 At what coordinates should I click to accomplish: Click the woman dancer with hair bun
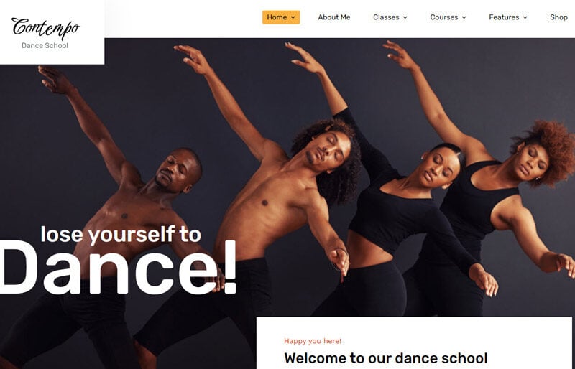(440, 165)
